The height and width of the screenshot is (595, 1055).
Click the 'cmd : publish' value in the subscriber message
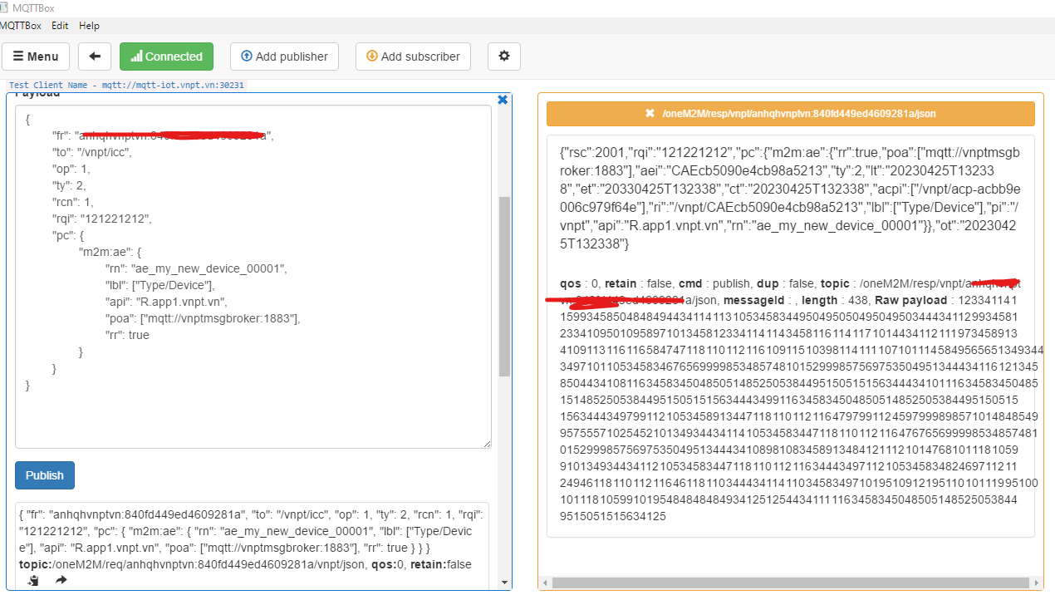click(714, 284)
